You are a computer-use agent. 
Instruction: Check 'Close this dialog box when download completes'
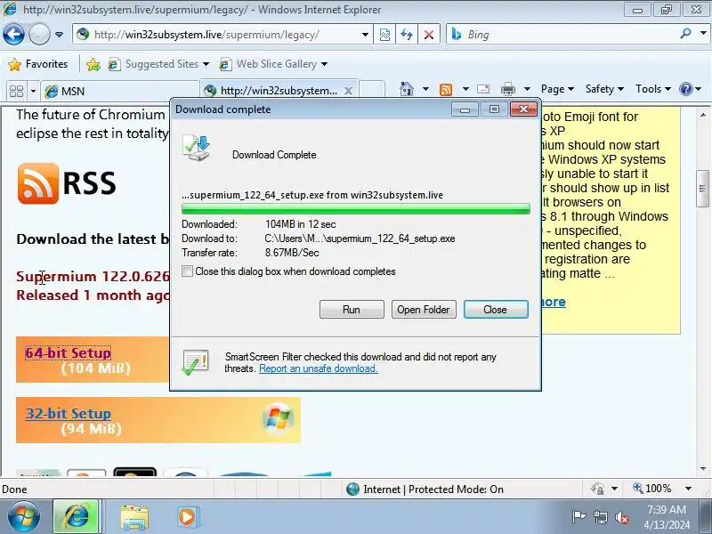click(187, 271)
